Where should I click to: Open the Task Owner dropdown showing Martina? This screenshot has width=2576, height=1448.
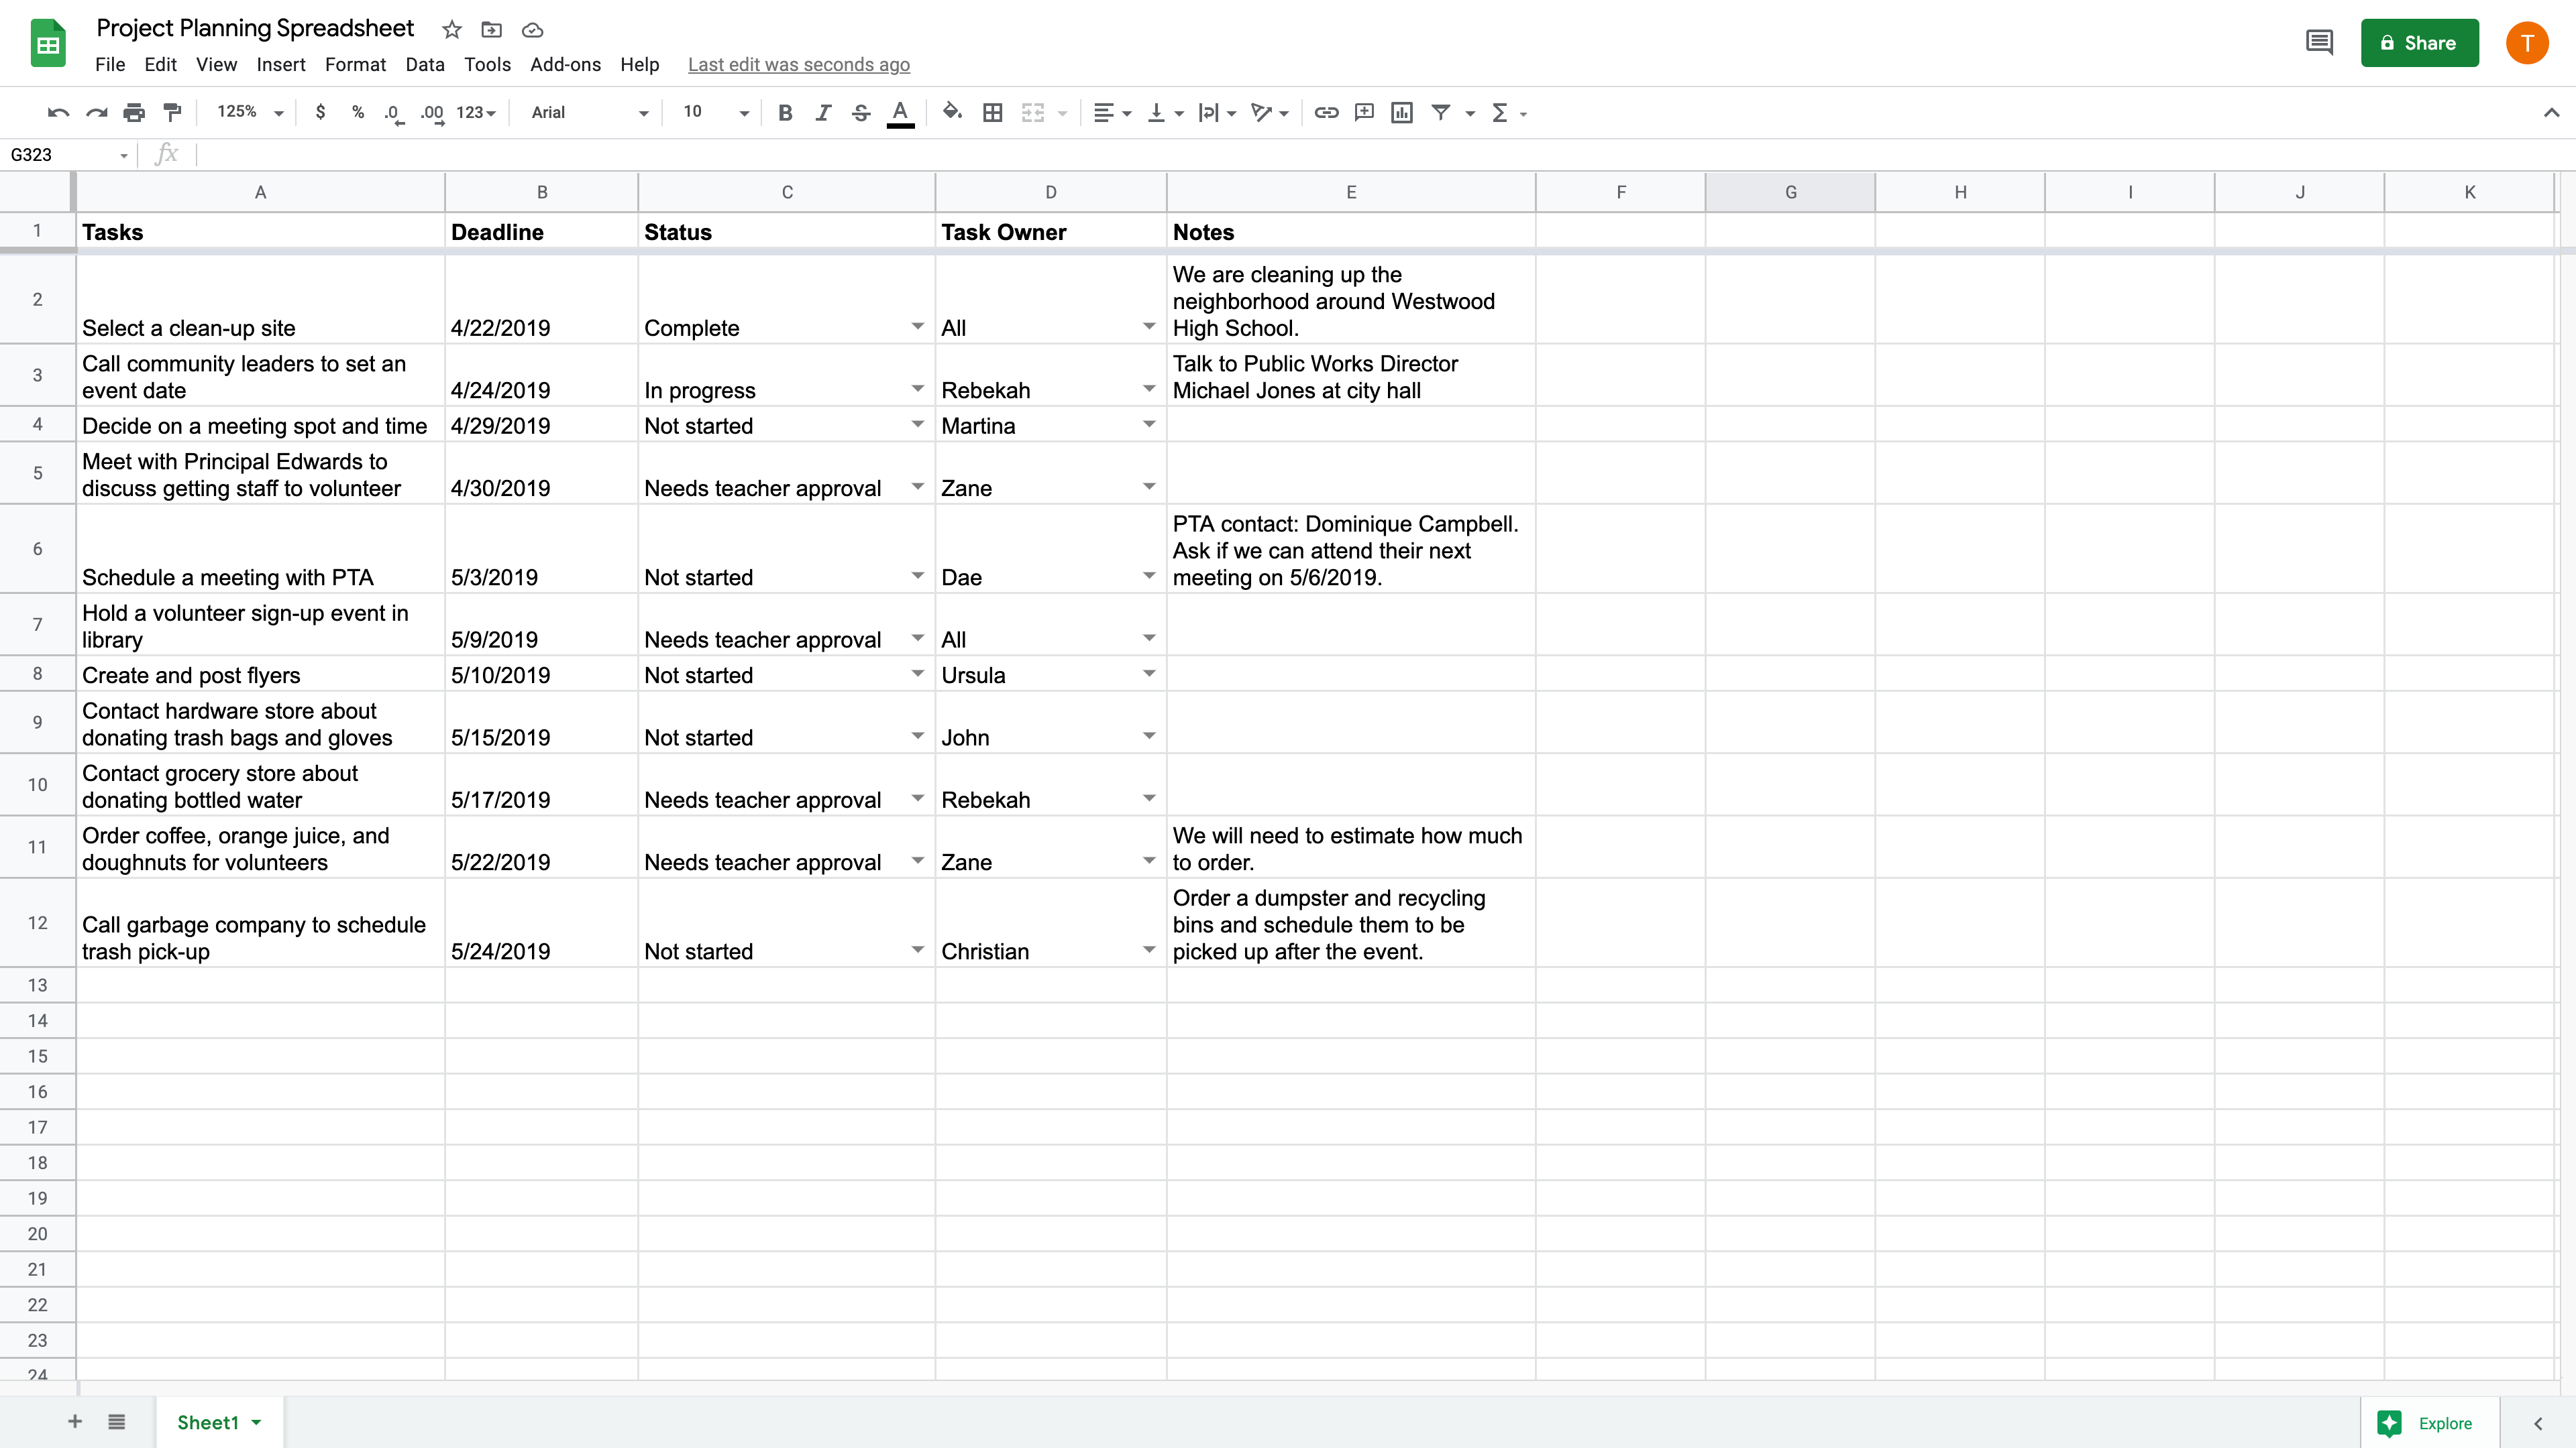(x=1147, y=424)
